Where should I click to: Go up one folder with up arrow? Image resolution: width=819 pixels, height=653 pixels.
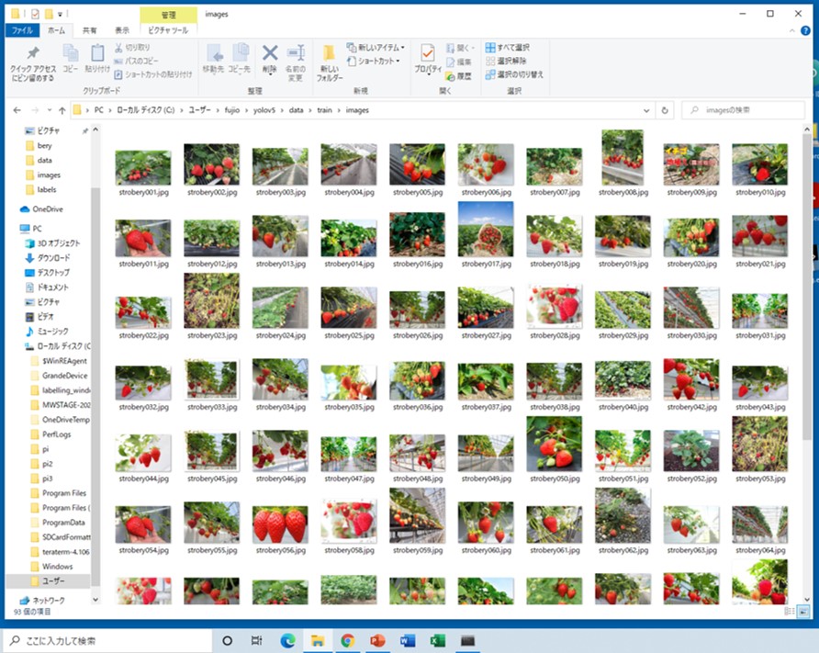pos(62,110)
